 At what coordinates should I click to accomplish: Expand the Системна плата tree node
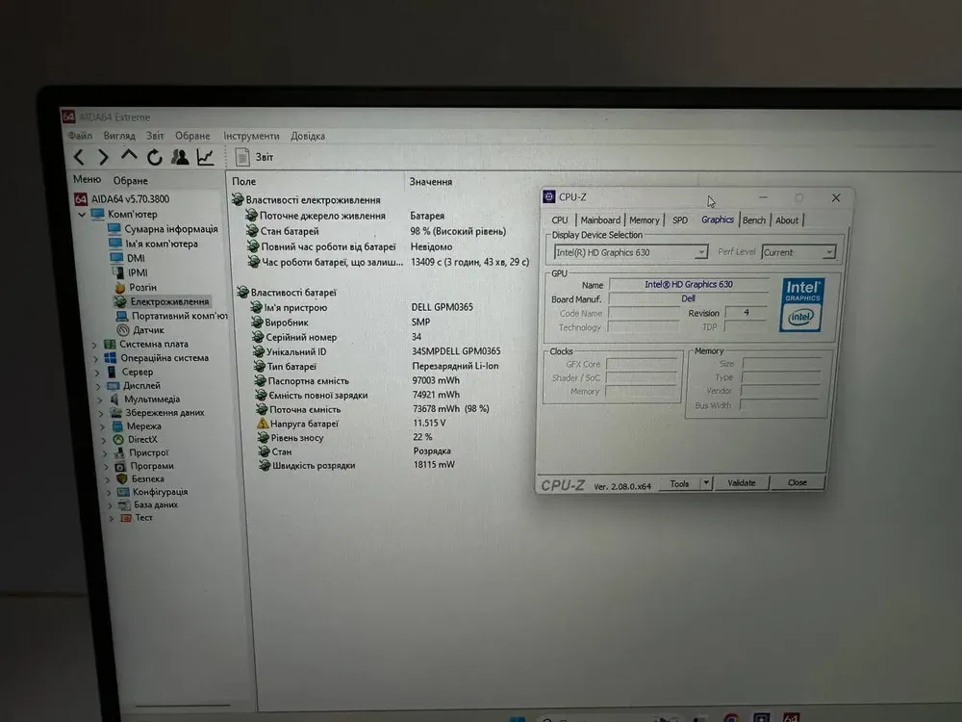95,345
